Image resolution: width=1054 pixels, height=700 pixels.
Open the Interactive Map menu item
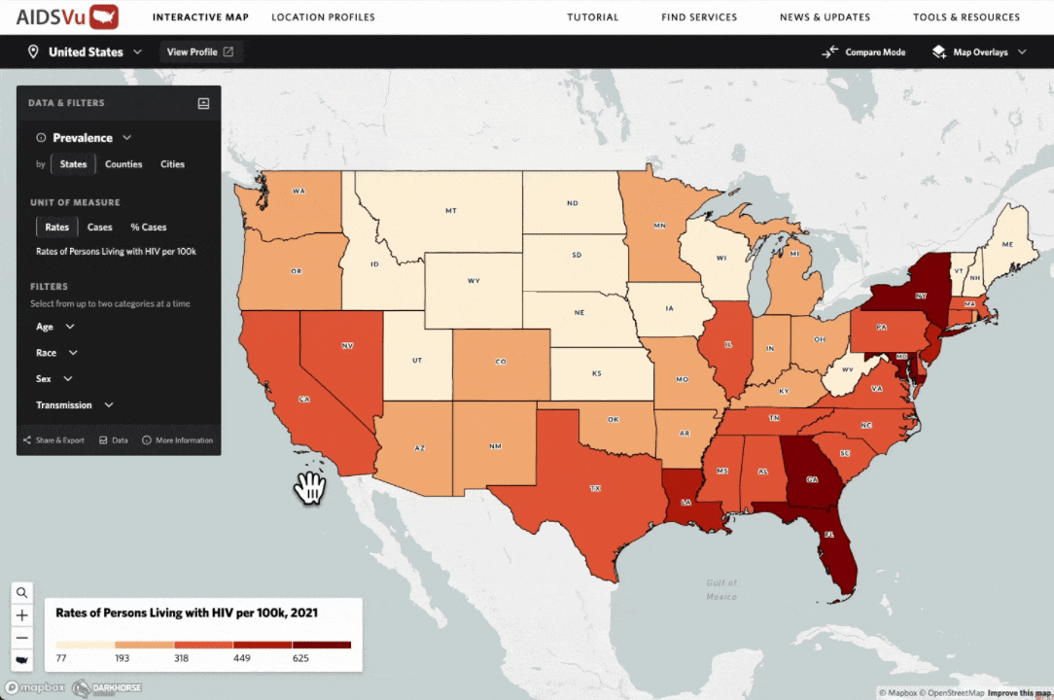[x=200, y=17]
